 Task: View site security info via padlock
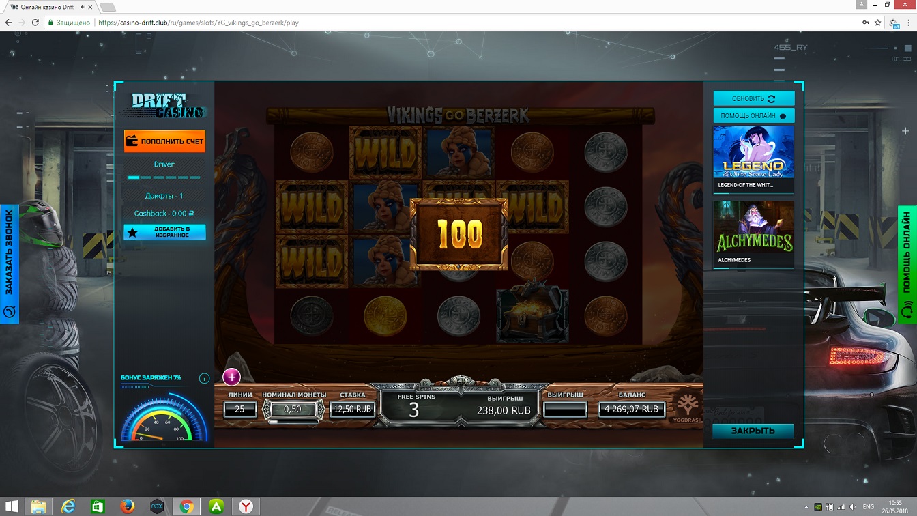50,23
